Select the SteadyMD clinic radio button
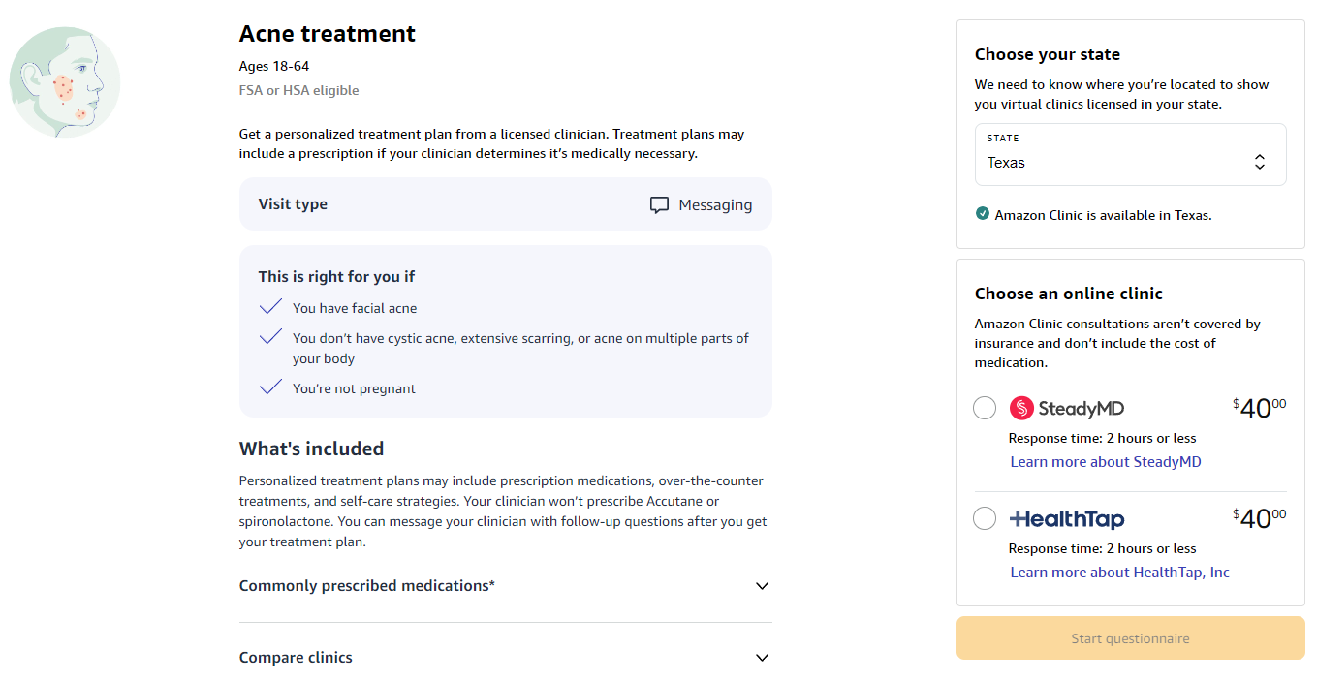This screenshot has height=682, width=1317. point(985,409)
